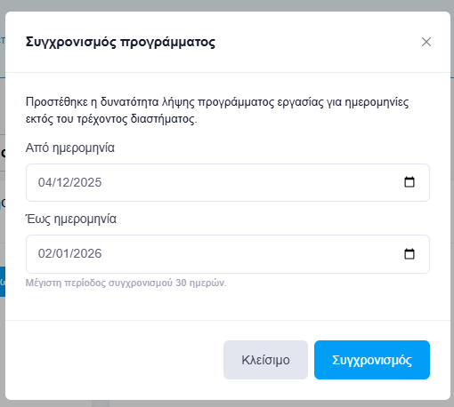Image resolution: width=454 pixels, height=407 pixels.
Task: Open calendar picker for Από ημερομηνία
Action: [x=409, y=182]
